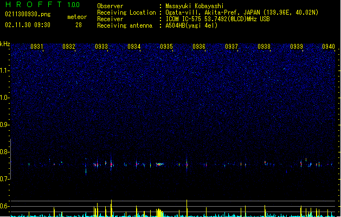The height and width of the screenshot is (217, 341).
Task: Click the 1.1 kHz axis label
Action: pos(4,71)
